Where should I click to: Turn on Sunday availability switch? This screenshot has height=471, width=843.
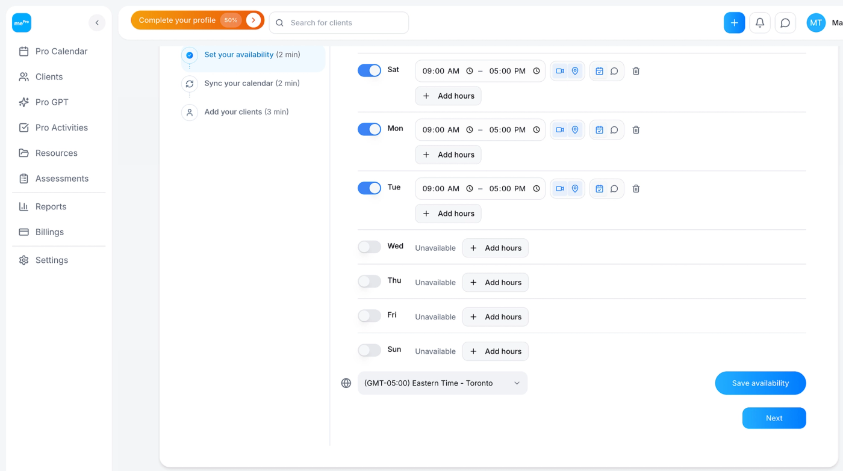pos(369,350)
